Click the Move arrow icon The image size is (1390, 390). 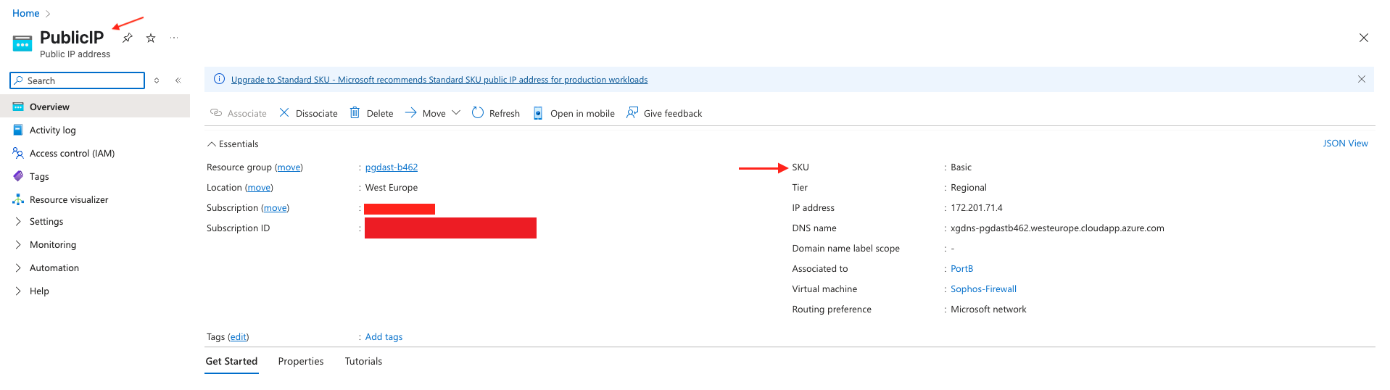pyautogui.click(x=410, y=112)
